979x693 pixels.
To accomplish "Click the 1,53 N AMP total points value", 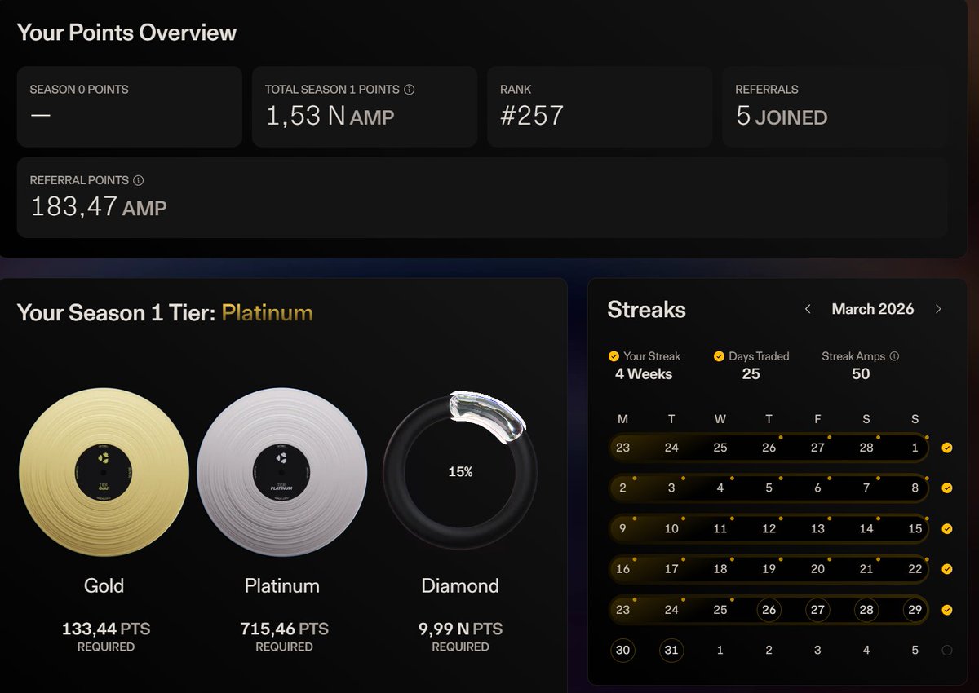I will [x=330, y=117].
